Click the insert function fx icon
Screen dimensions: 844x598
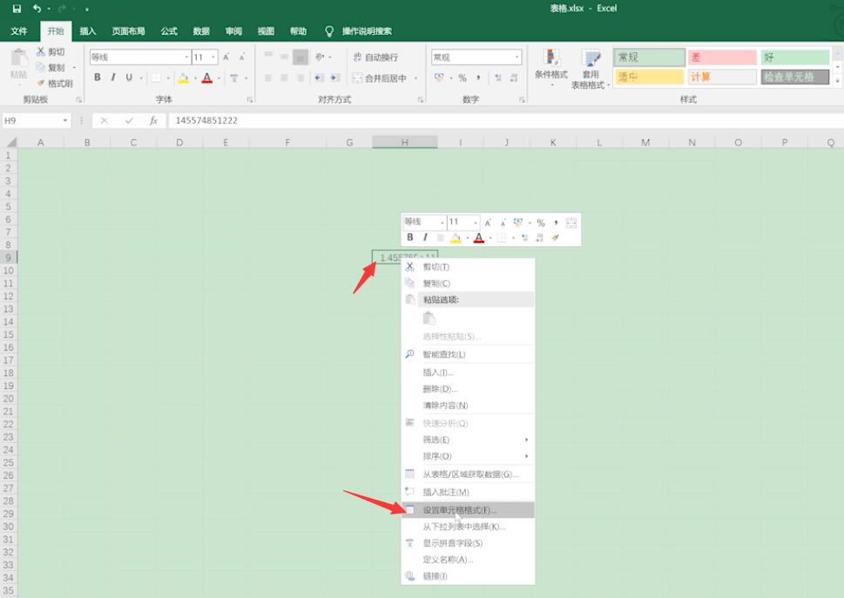pos(153,120)
